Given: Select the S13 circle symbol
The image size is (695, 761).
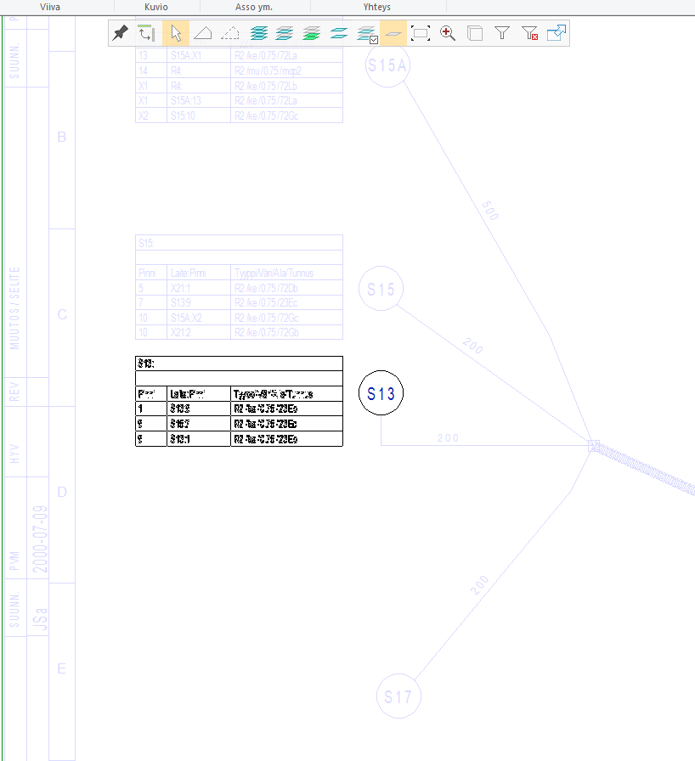Looking at the screenshot, I should (x=381, y=393).
